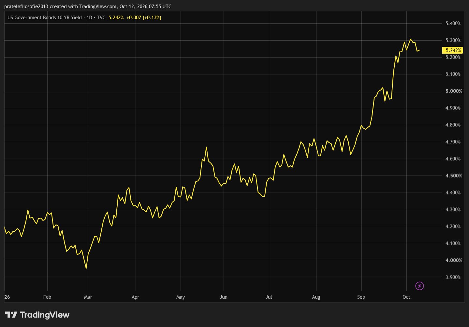Select the 4.900% price axis label
469x327 pixels.
coord(453,108)
